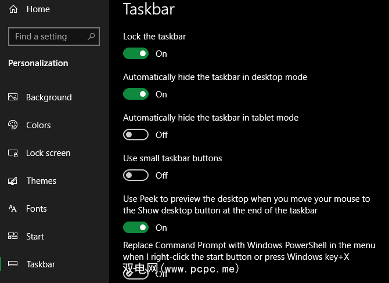Viewport: 389px width, 283px height.
Task: Turn off the Peek preview toggle
Action: click(136, 228)
